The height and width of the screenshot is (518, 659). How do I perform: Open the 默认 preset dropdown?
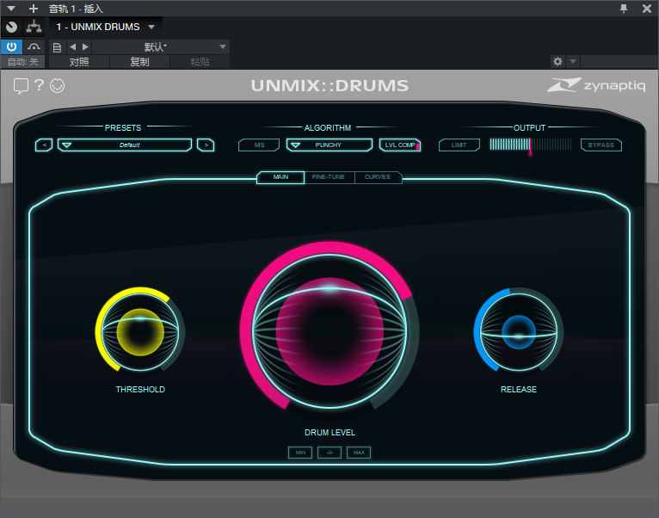tap(161, 47)
